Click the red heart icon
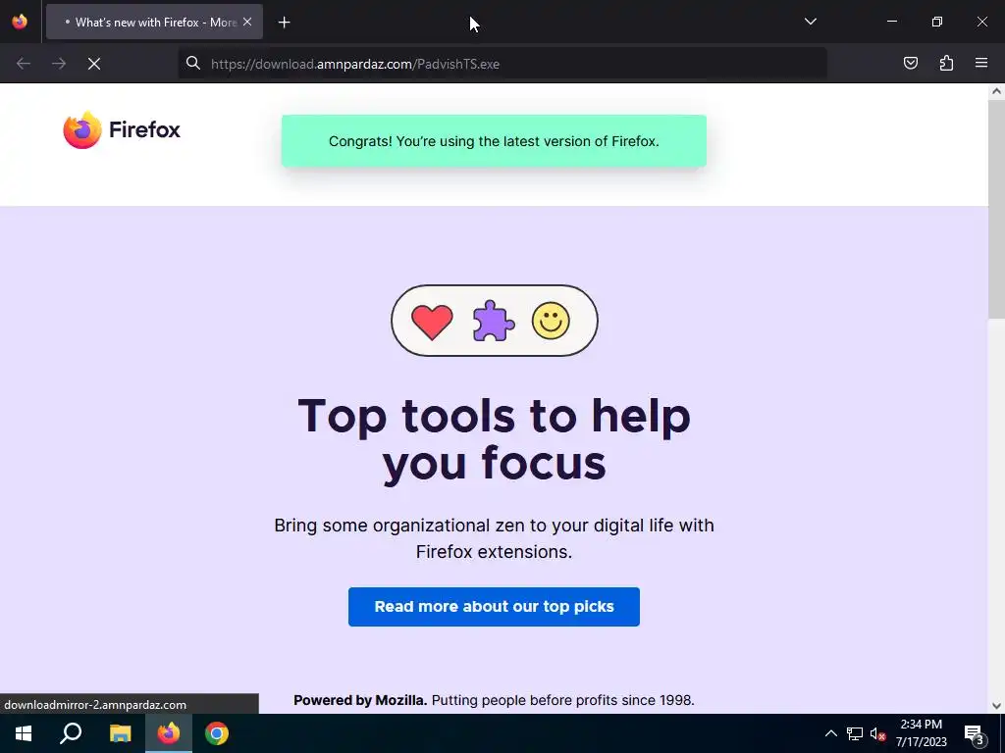This screenshot has height=753, width=1005. pos(432,322)
